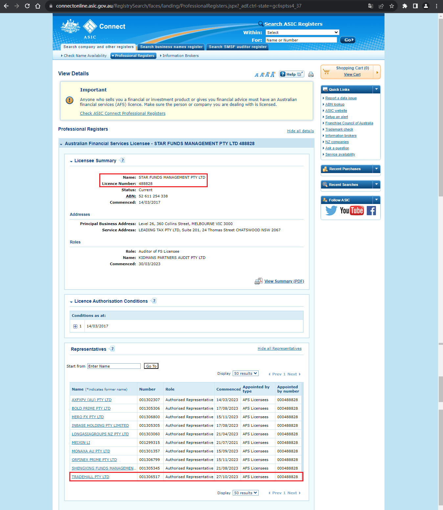
Task: Click the Representatives help question icon
Action: tap(112, 349)
